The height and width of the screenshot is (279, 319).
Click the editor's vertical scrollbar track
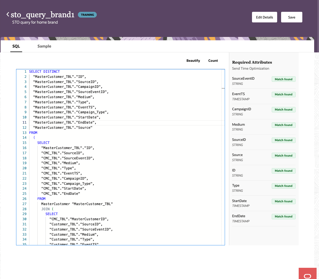coord(223,157)
